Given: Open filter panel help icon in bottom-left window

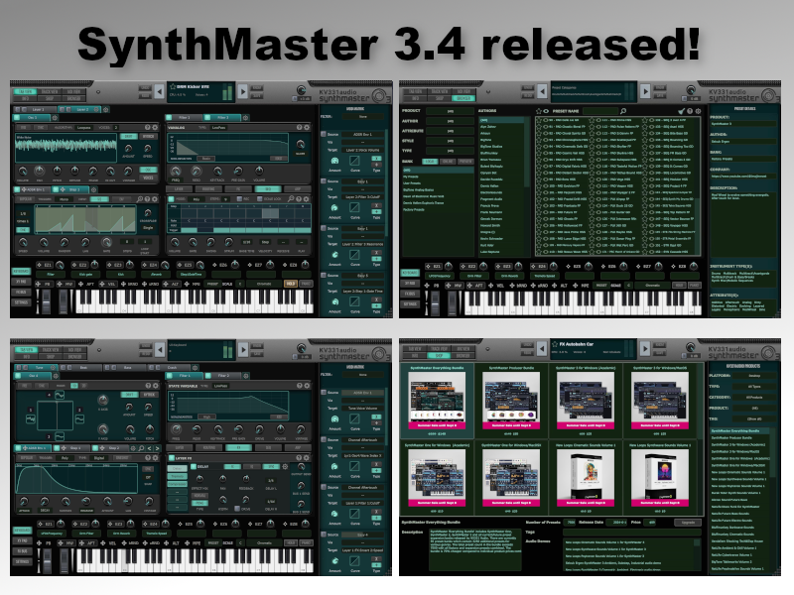Looking at the screenshot, I should pos(300,386).
